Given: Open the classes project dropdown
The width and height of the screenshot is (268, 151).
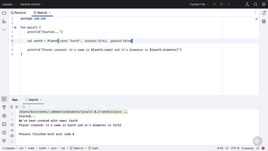Looking at the screenshot, I should pos(9,4).
